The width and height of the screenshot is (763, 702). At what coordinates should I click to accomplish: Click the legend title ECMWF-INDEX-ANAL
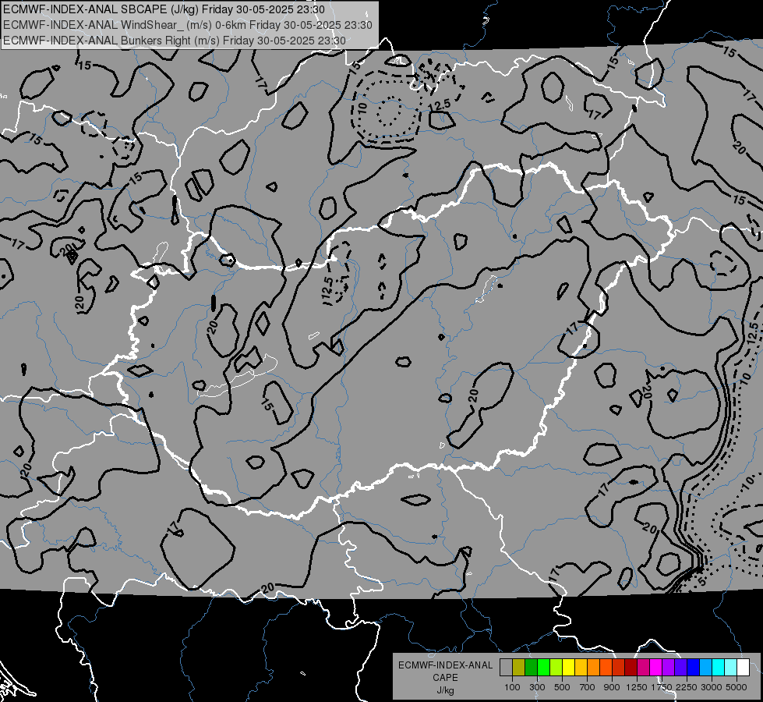445,665
